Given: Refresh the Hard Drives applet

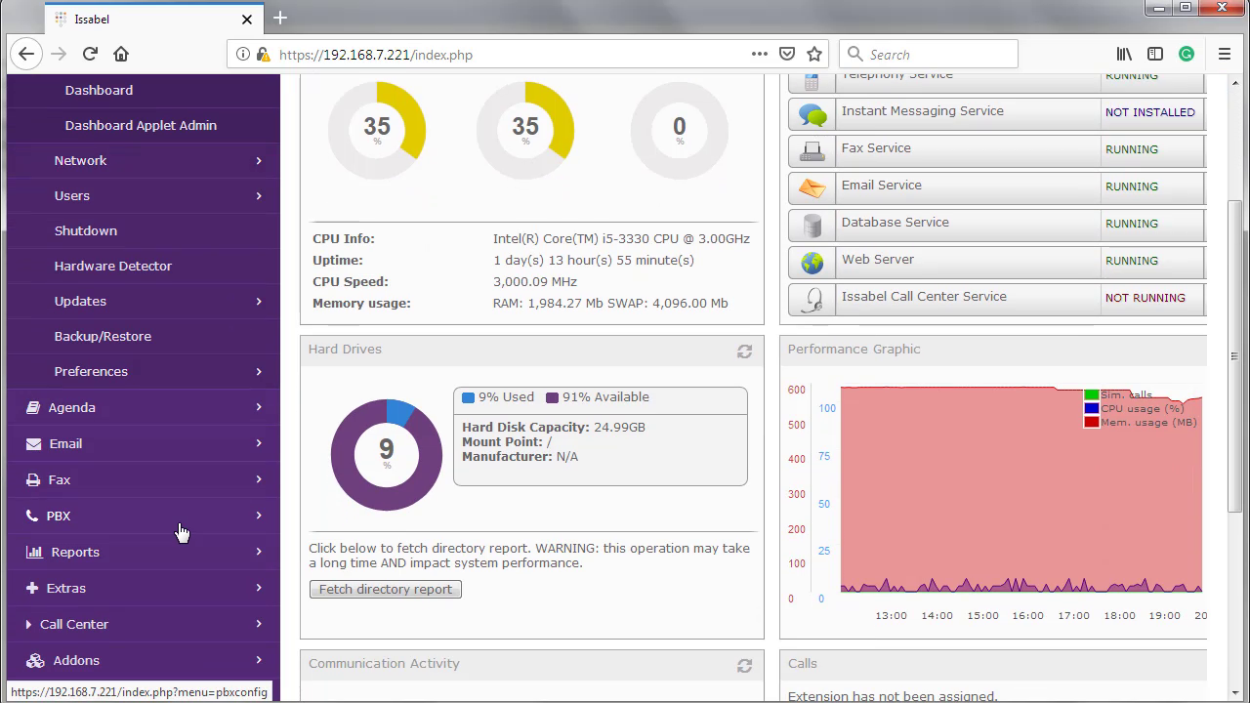Looking at the screenshot, I should pyautogui.click(x=744, y=351).
